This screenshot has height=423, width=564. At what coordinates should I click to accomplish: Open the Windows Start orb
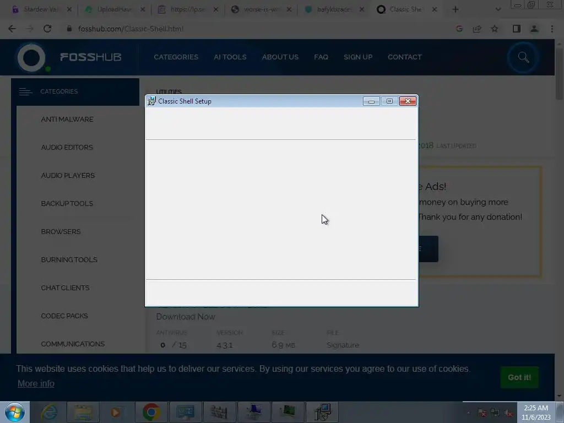15,412
